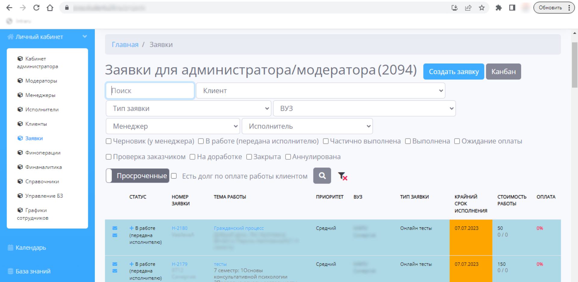Go to Клиенты in the sidebar menu
This screenshot has width=578, height=282.
(36, 124)
